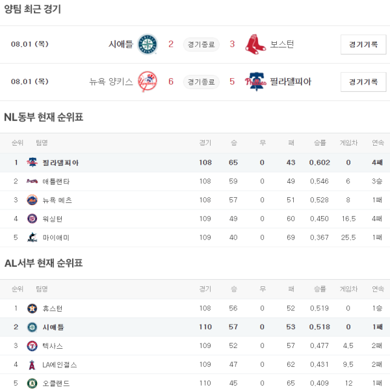This screenshot has width=390, height=391.
Task: Click the New York Mets logo in standings
Action: tap(32, 200)
